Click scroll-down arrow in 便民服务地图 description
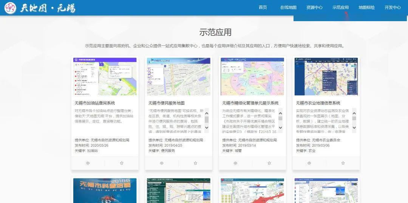This screenshot has height=203, width=408. [x=207, y=127]
